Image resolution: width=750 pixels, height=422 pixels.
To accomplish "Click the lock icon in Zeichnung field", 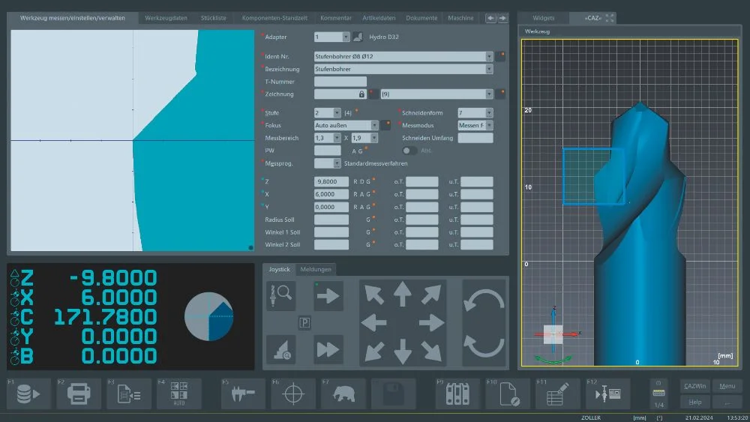I will click(361, 94).
